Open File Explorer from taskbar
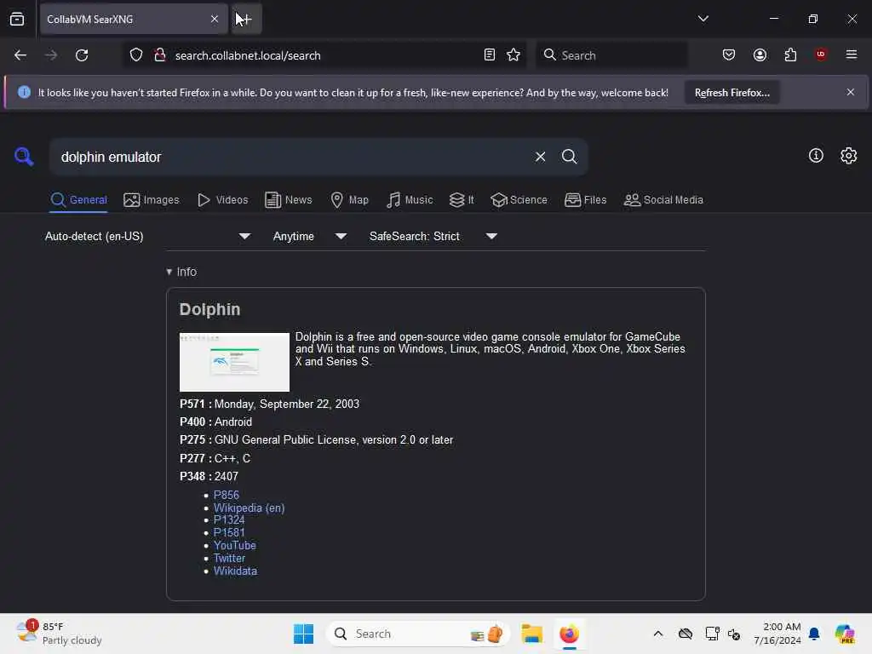 tap(531, 634)
